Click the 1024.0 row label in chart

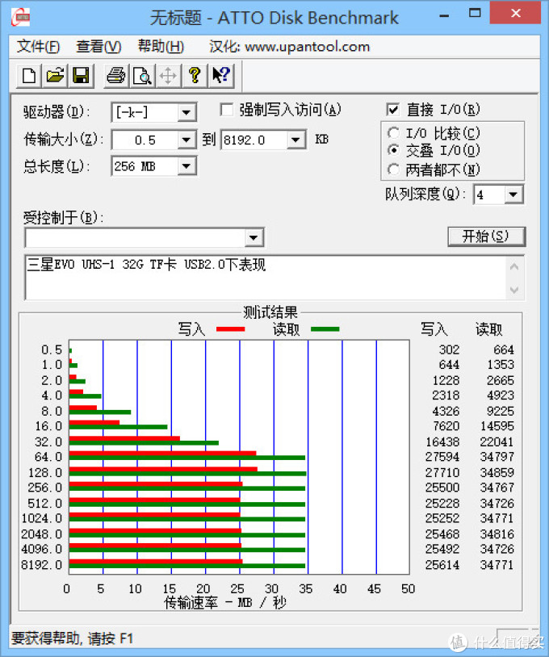41,518
